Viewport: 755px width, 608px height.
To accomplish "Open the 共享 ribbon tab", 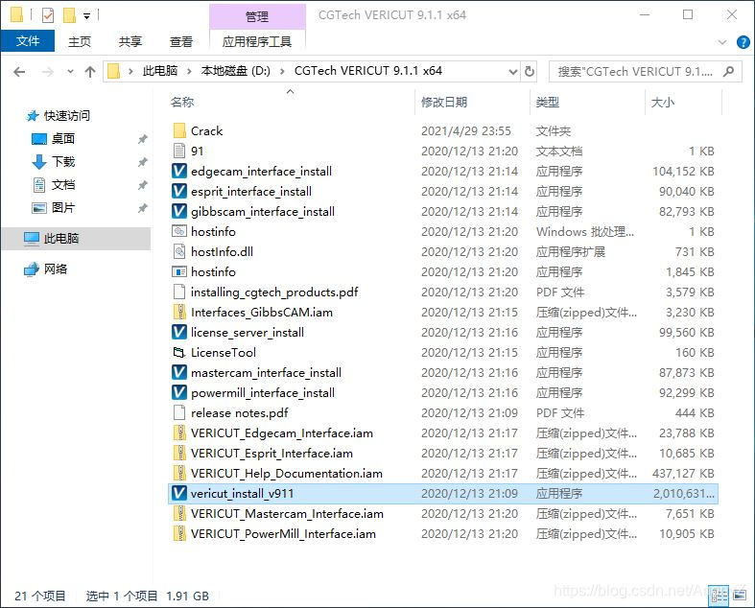I will point(130,42).
